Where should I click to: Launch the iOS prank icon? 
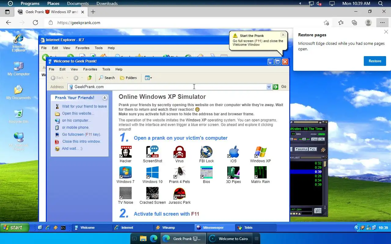click(234, 154)
